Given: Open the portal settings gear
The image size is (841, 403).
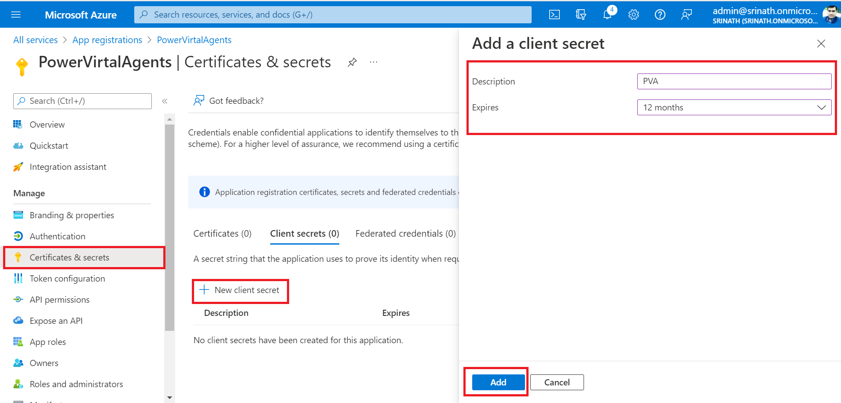Looking at the screenshot, I should pos(634,15).
